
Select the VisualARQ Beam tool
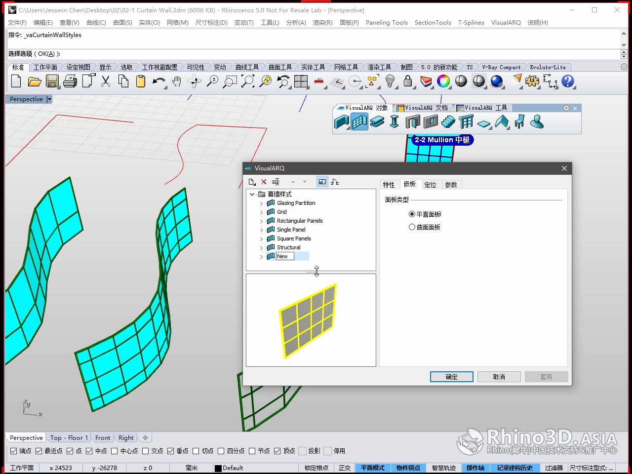tap(377, 121)
